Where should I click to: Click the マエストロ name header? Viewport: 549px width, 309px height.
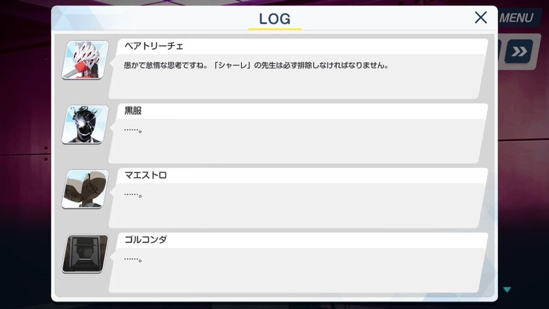146,175
